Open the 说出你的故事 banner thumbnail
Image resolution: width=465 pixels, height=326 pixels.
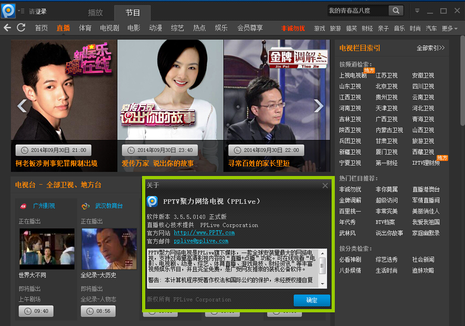coord(170,90)
